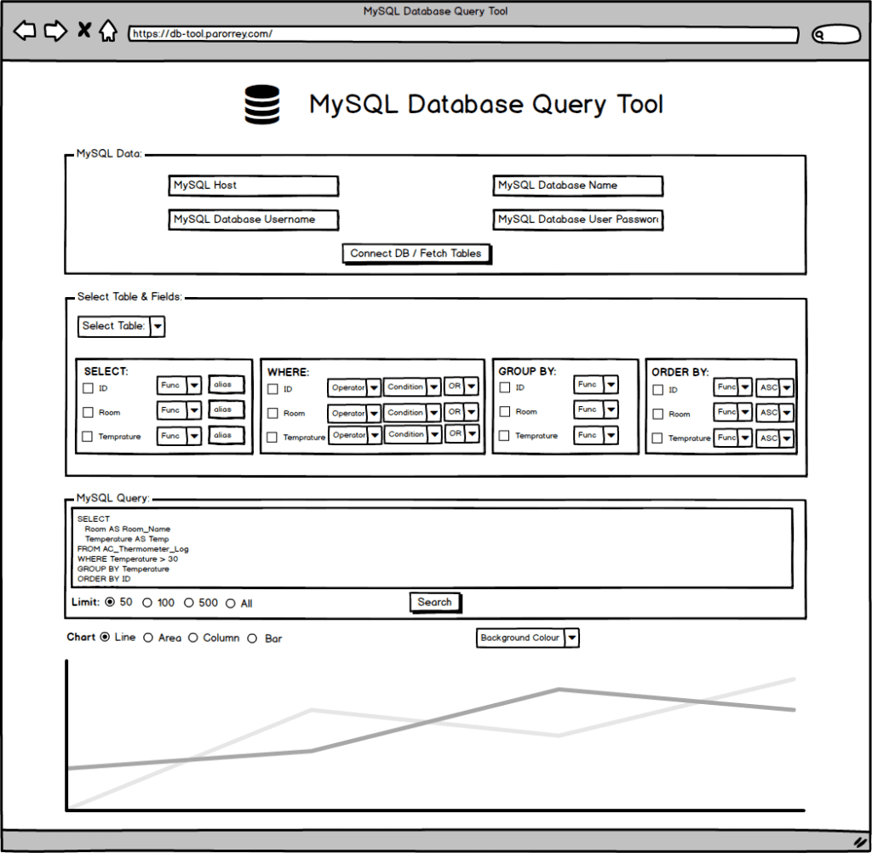Click the Search button
The image size is (872, 853).
point(435,603)
